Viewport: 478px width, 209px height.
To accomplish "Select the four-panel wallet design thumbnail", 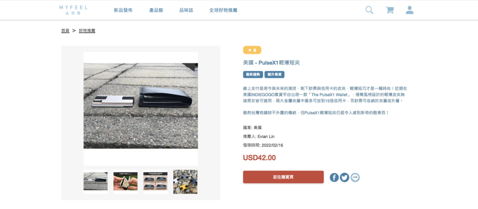I will [x=155, y=182].
